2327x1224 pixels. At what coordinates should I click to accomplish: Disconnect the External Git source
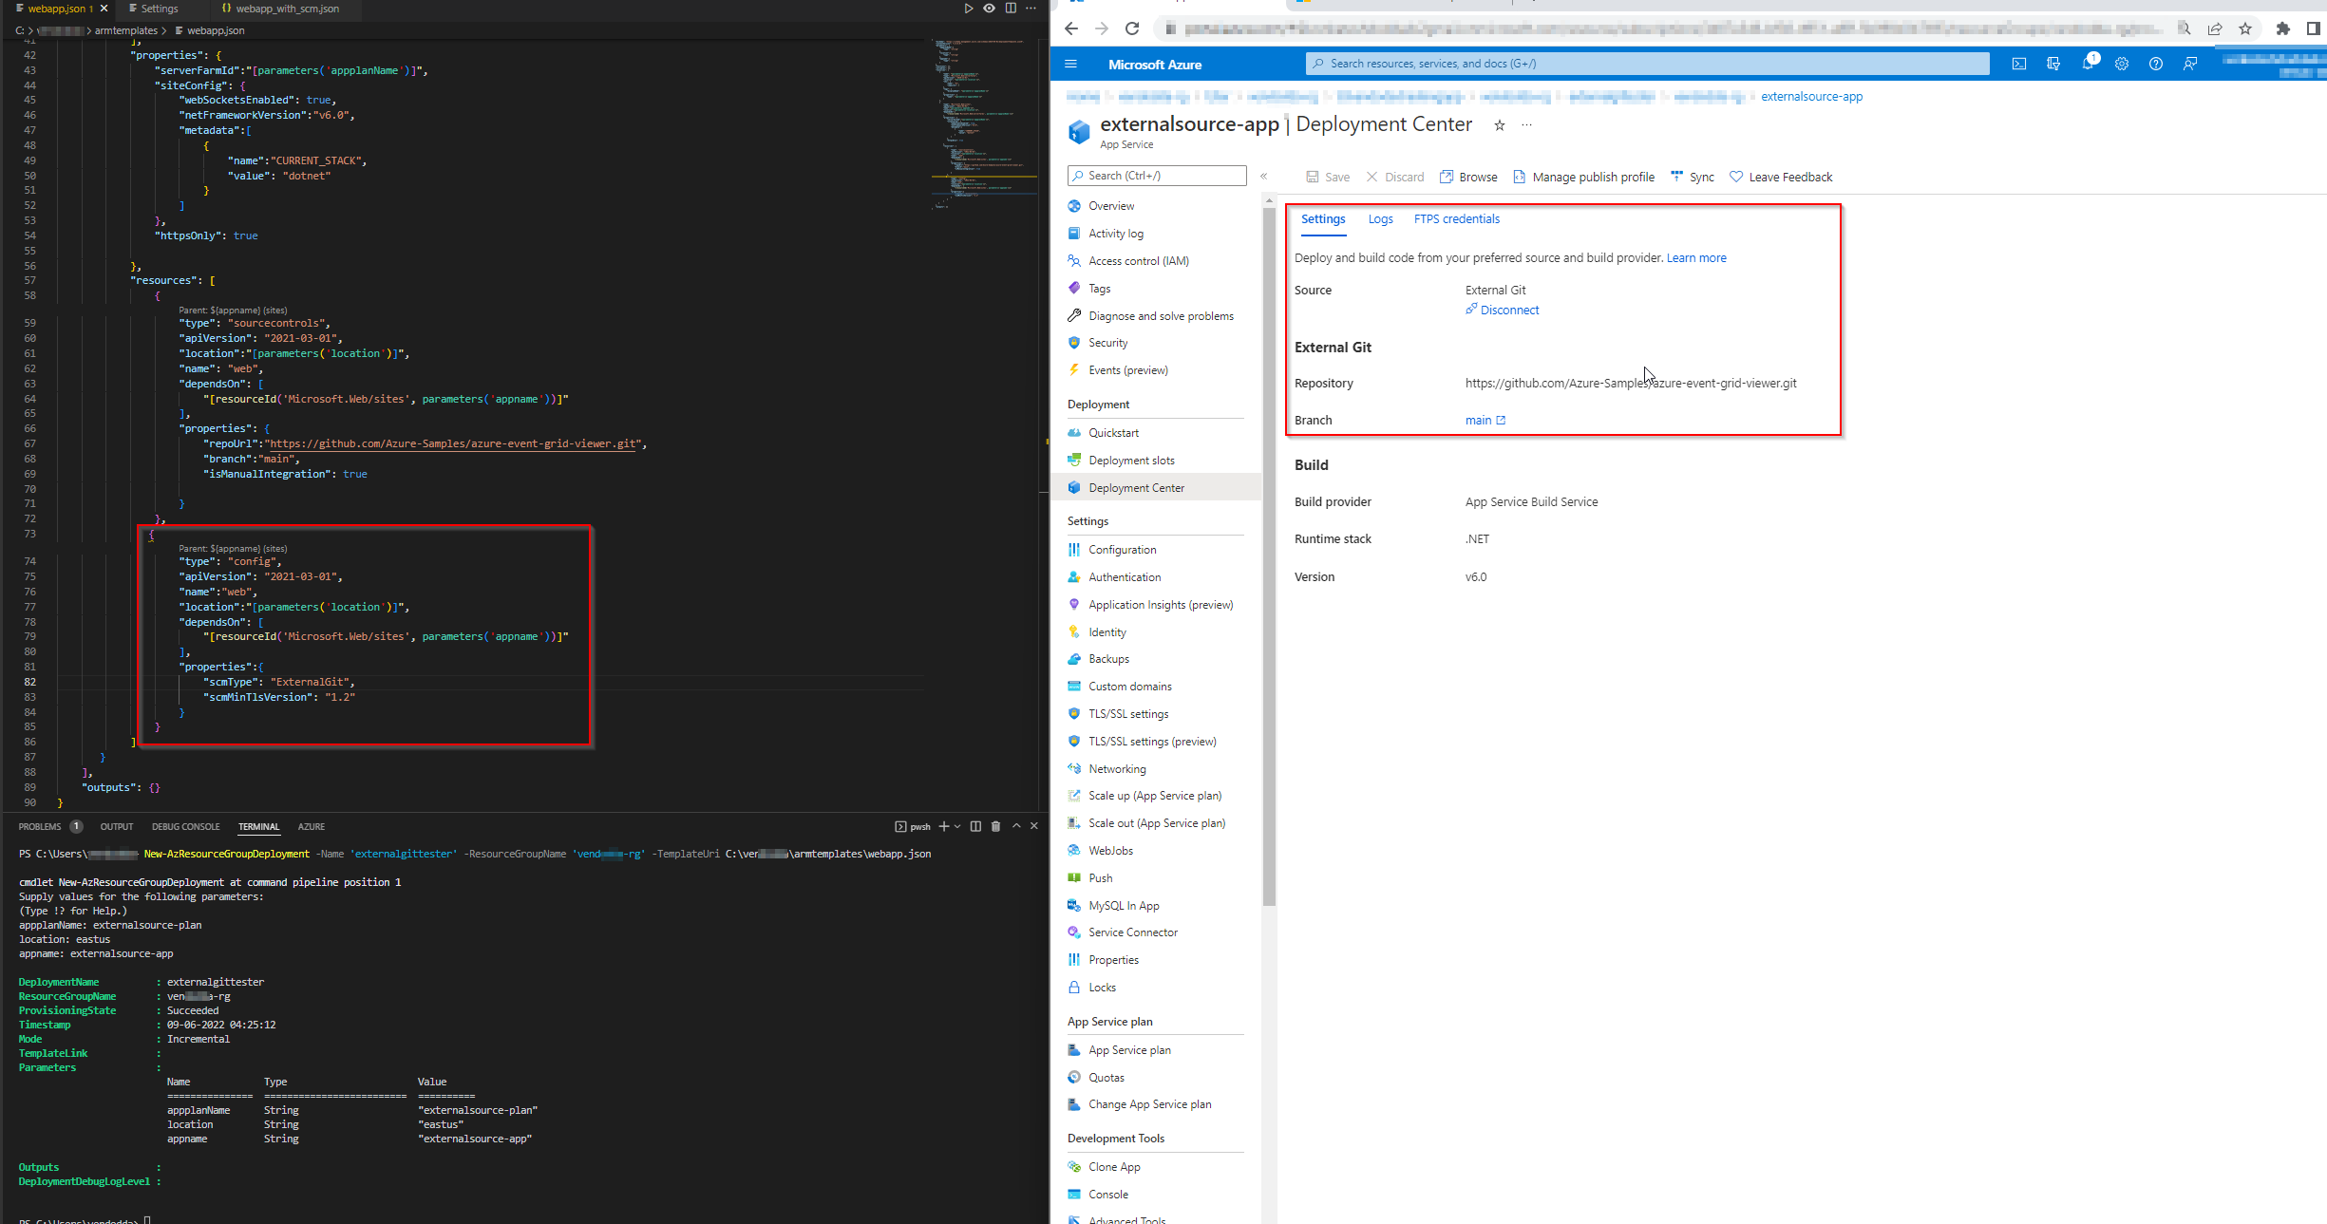[x=1508, y=310]
